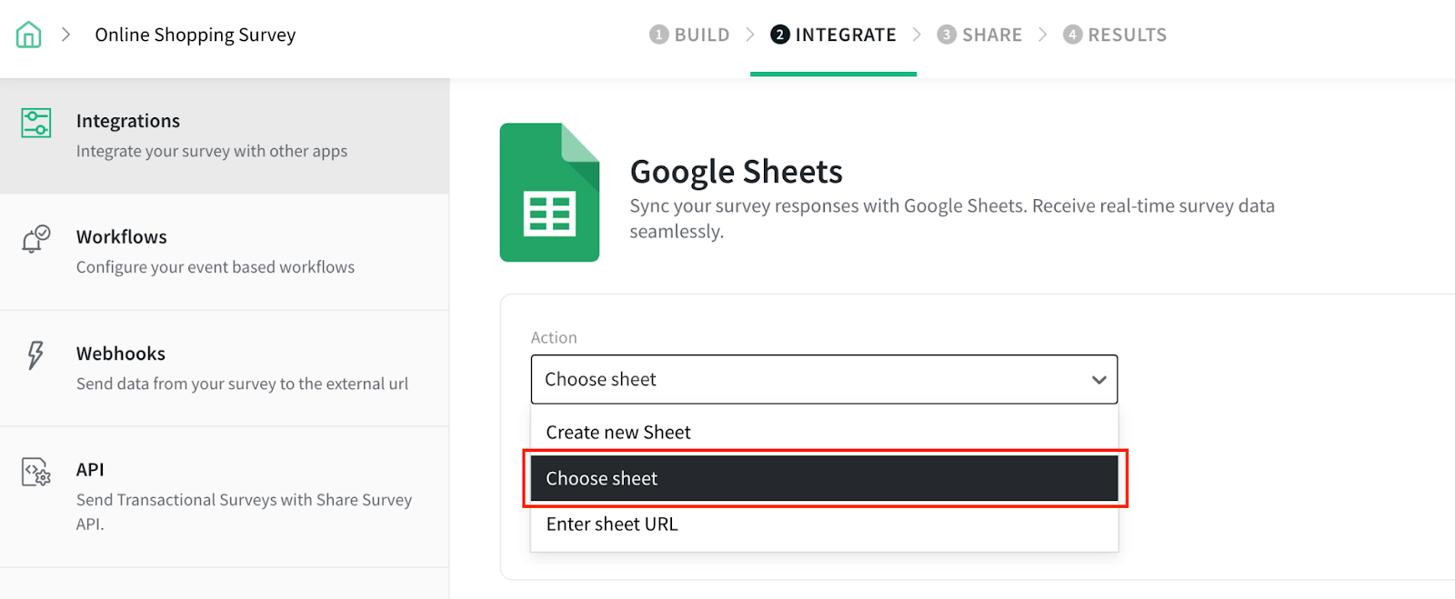Select Enter sheet URL option
Image resolution: width=1455 pixels, height=599 pixels.
pos(824,524)
